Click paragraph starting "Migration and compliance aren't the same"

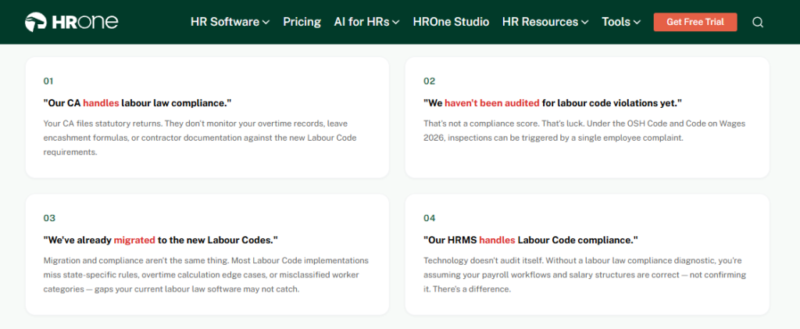pyautogui.click(x=206, y=274)
